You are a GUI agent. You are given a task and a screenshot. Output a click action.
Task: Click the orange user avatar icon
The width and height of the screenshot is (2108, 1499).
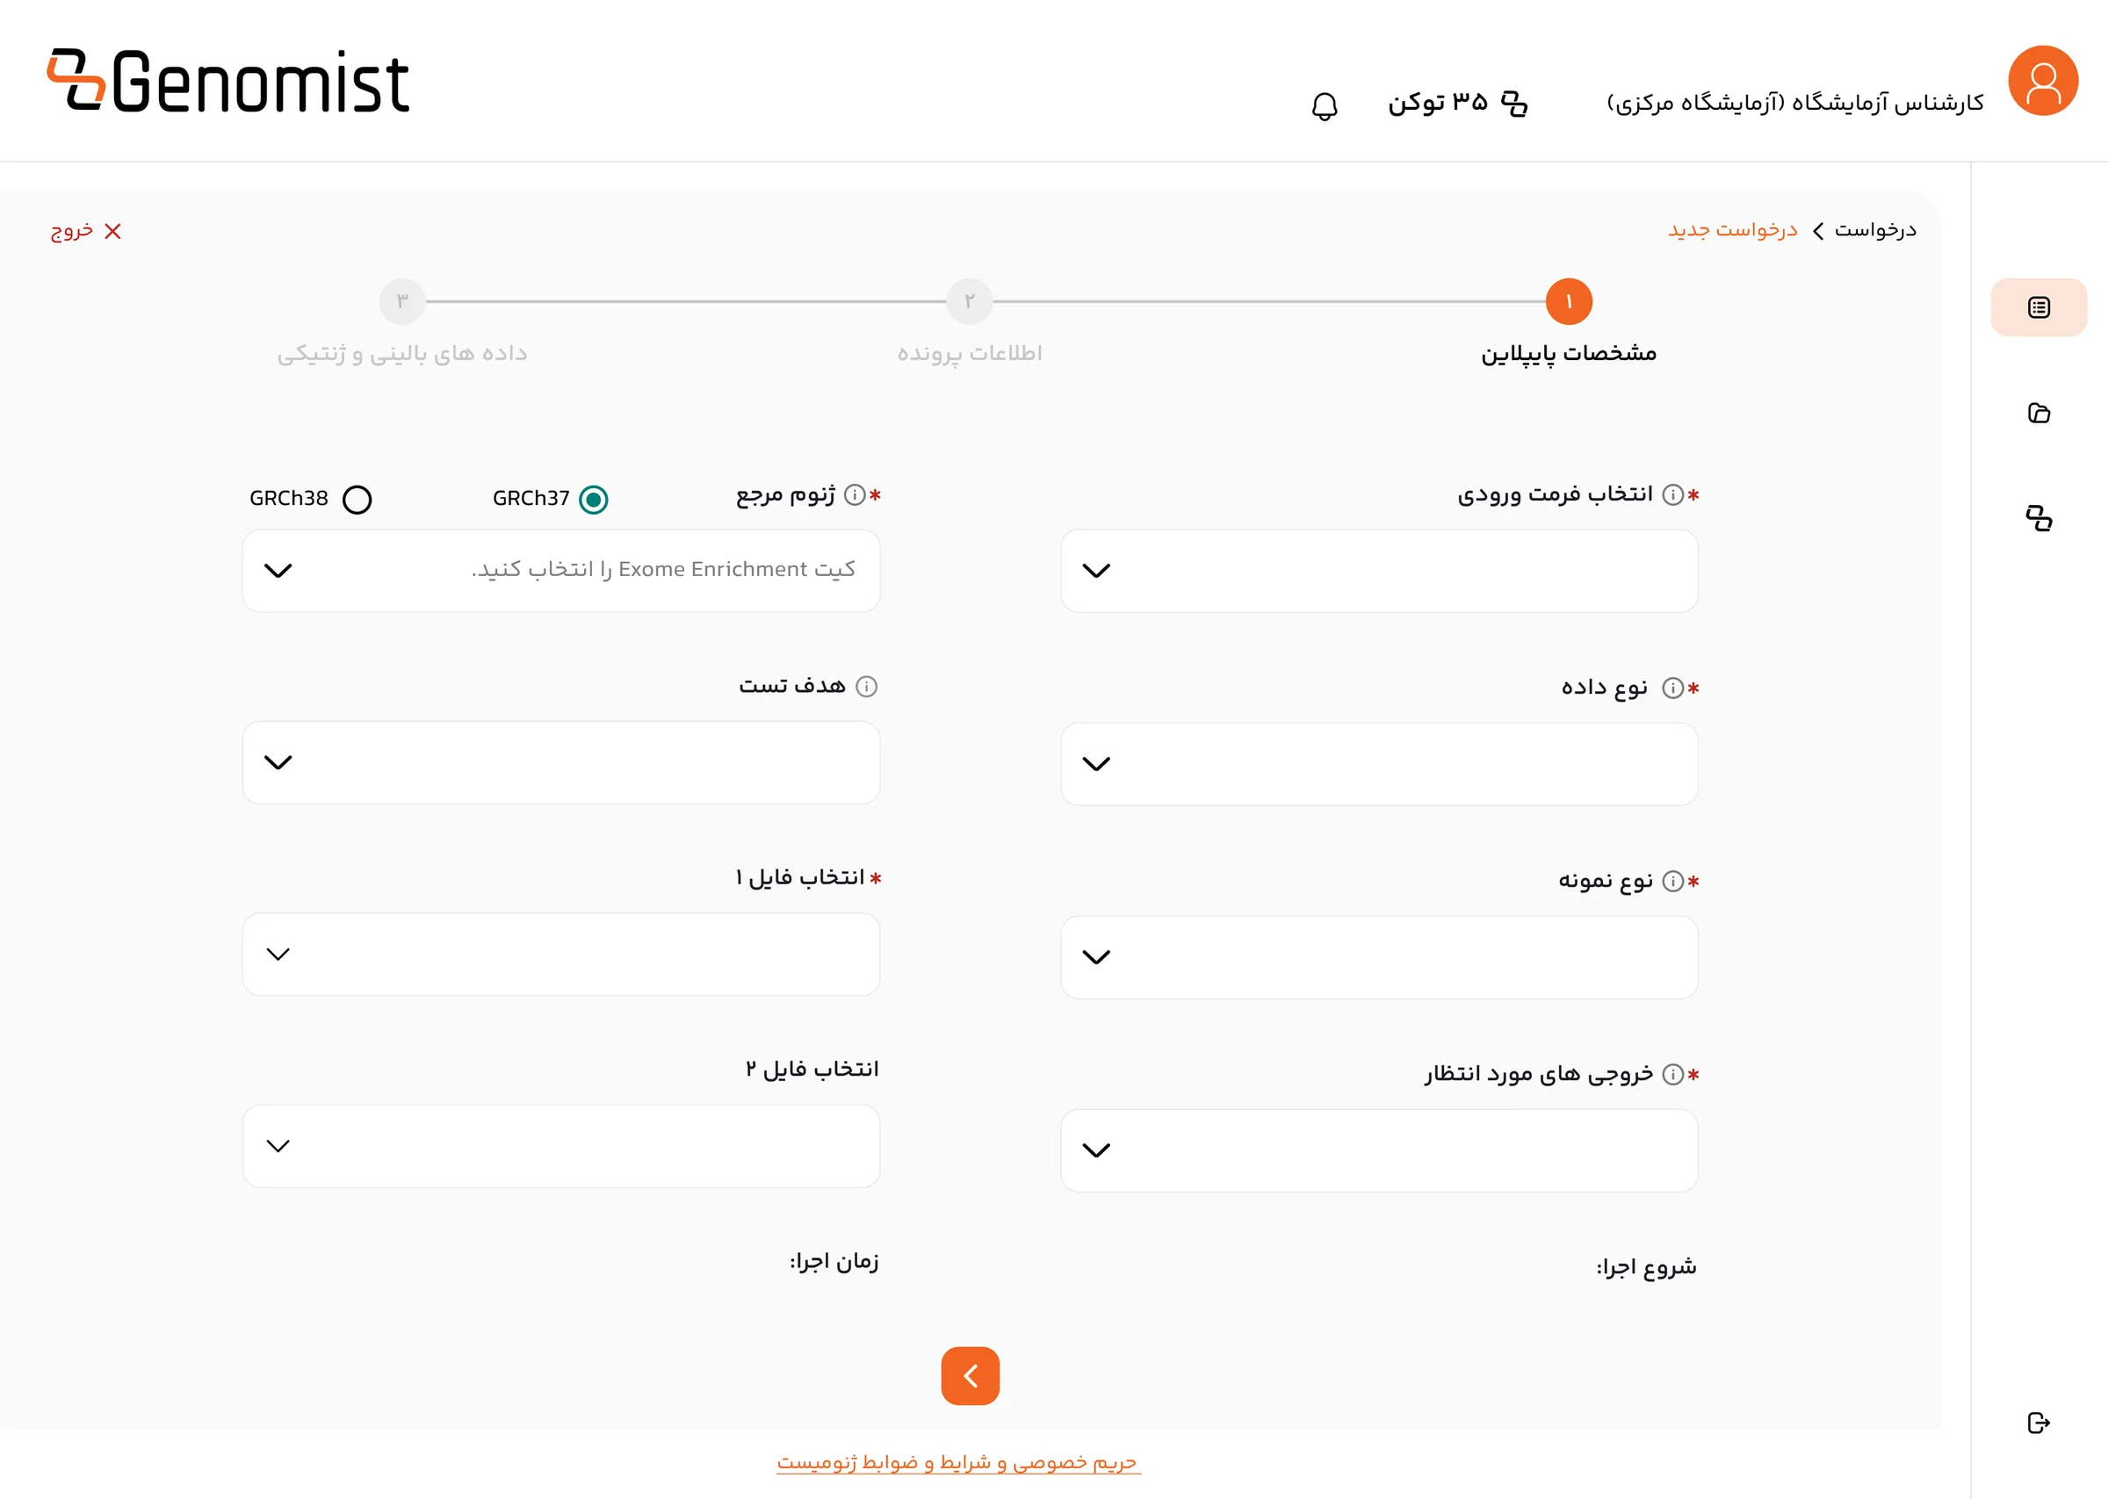pos(2042,81)
